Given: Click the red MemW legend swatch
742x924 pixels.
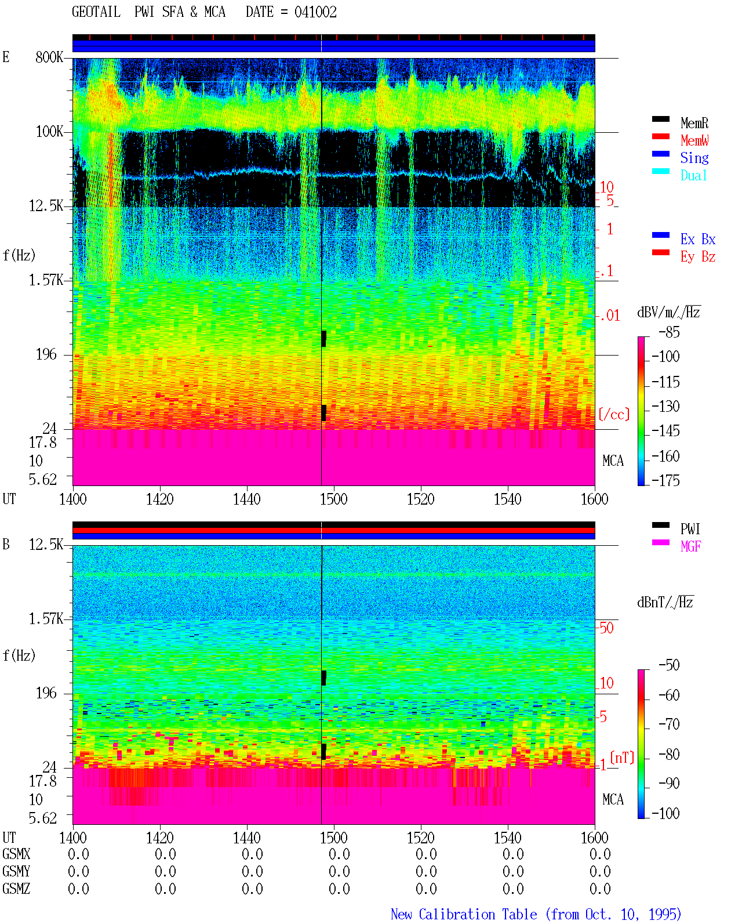Looking at the screenshot, I should click(x=661, y=137).
